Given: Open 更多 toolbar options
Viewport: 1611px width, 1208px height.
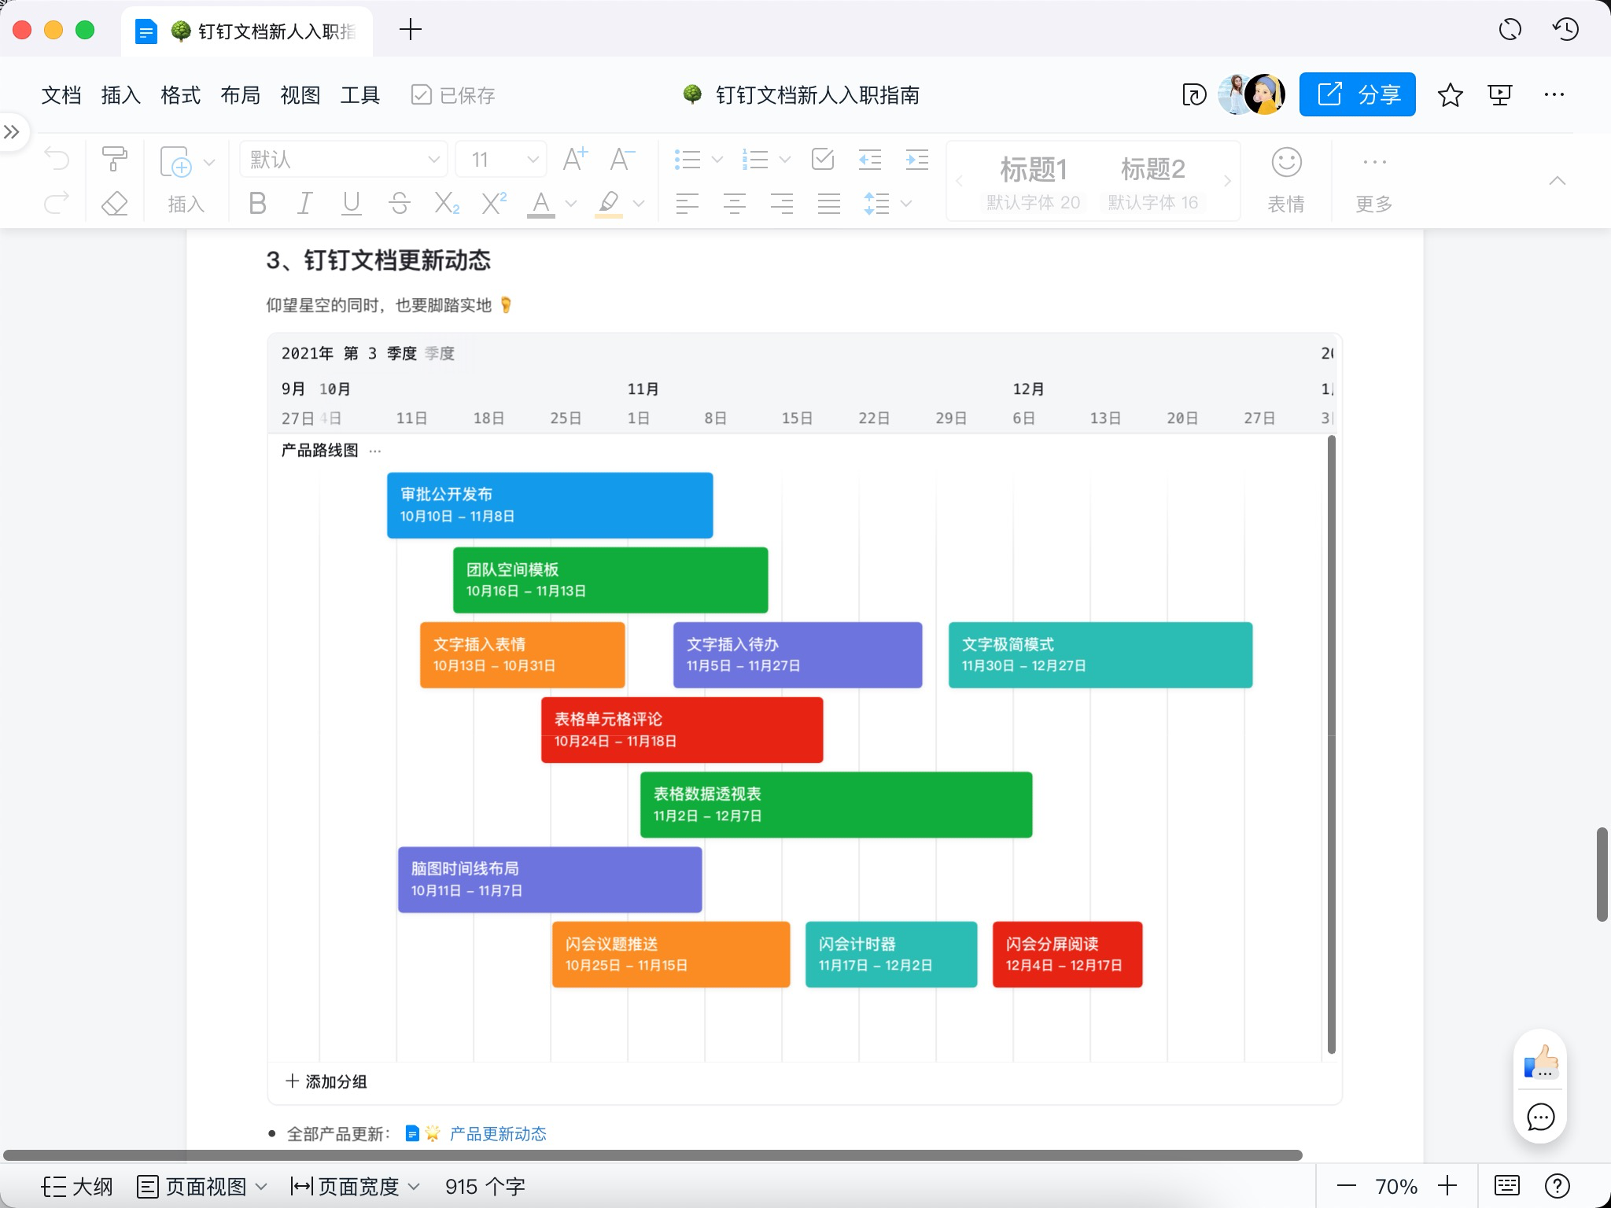Looking at the screenshot, I should tap(1374, 180).
